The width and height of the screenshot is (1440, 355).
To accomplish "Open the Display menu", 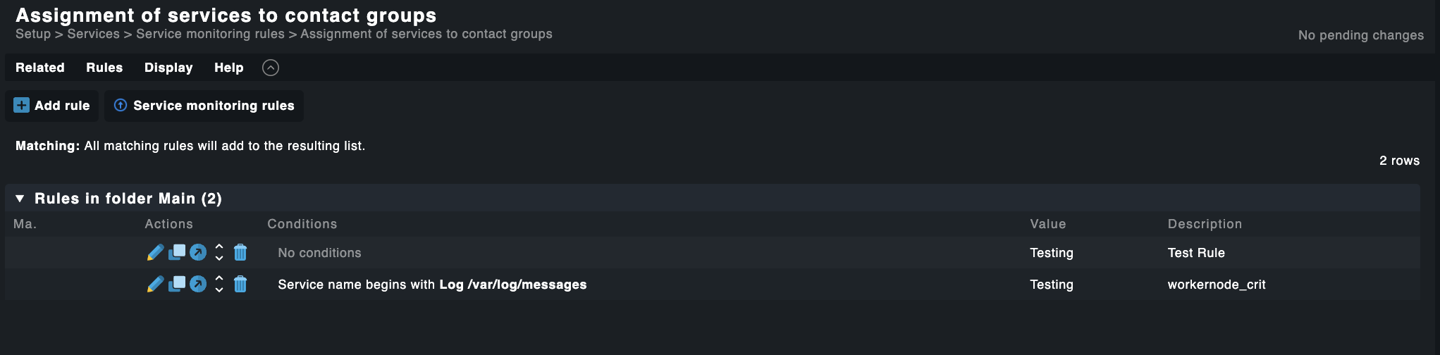I will [x=168, y=68].
